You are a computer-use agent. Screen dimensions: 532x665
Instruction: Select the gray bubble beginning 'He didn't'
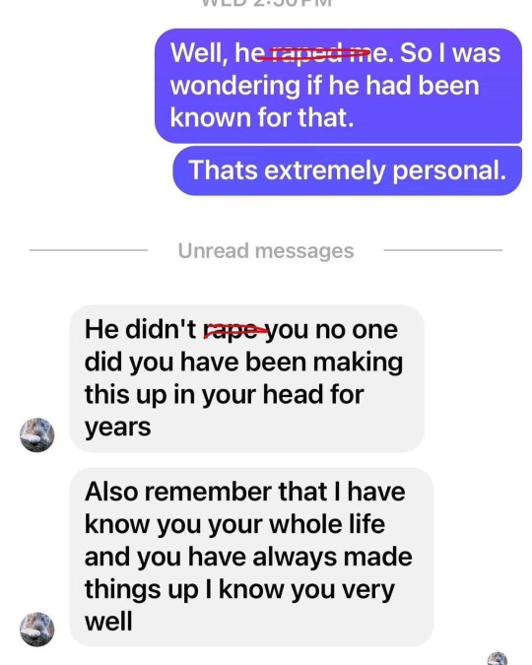(247, 378)
